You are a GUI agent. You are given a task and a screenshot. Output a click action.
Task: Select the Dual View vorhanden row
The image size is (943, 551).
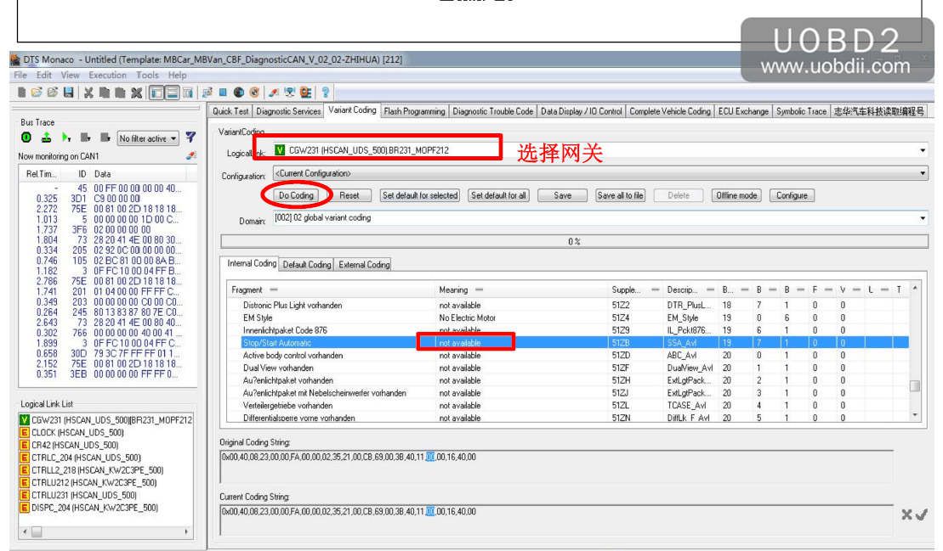tap(568, 368)
